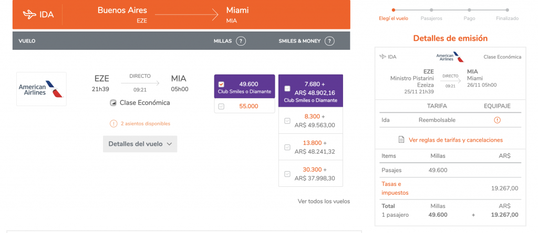The height and width of the screenshot is (233, 538).
Task: Click the American Airlines logo in flight row
Action: 42,89
